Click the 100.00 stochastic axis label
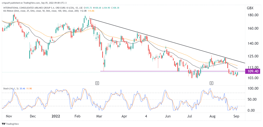Screen dimensions: 263x127 tap(253, 88)
